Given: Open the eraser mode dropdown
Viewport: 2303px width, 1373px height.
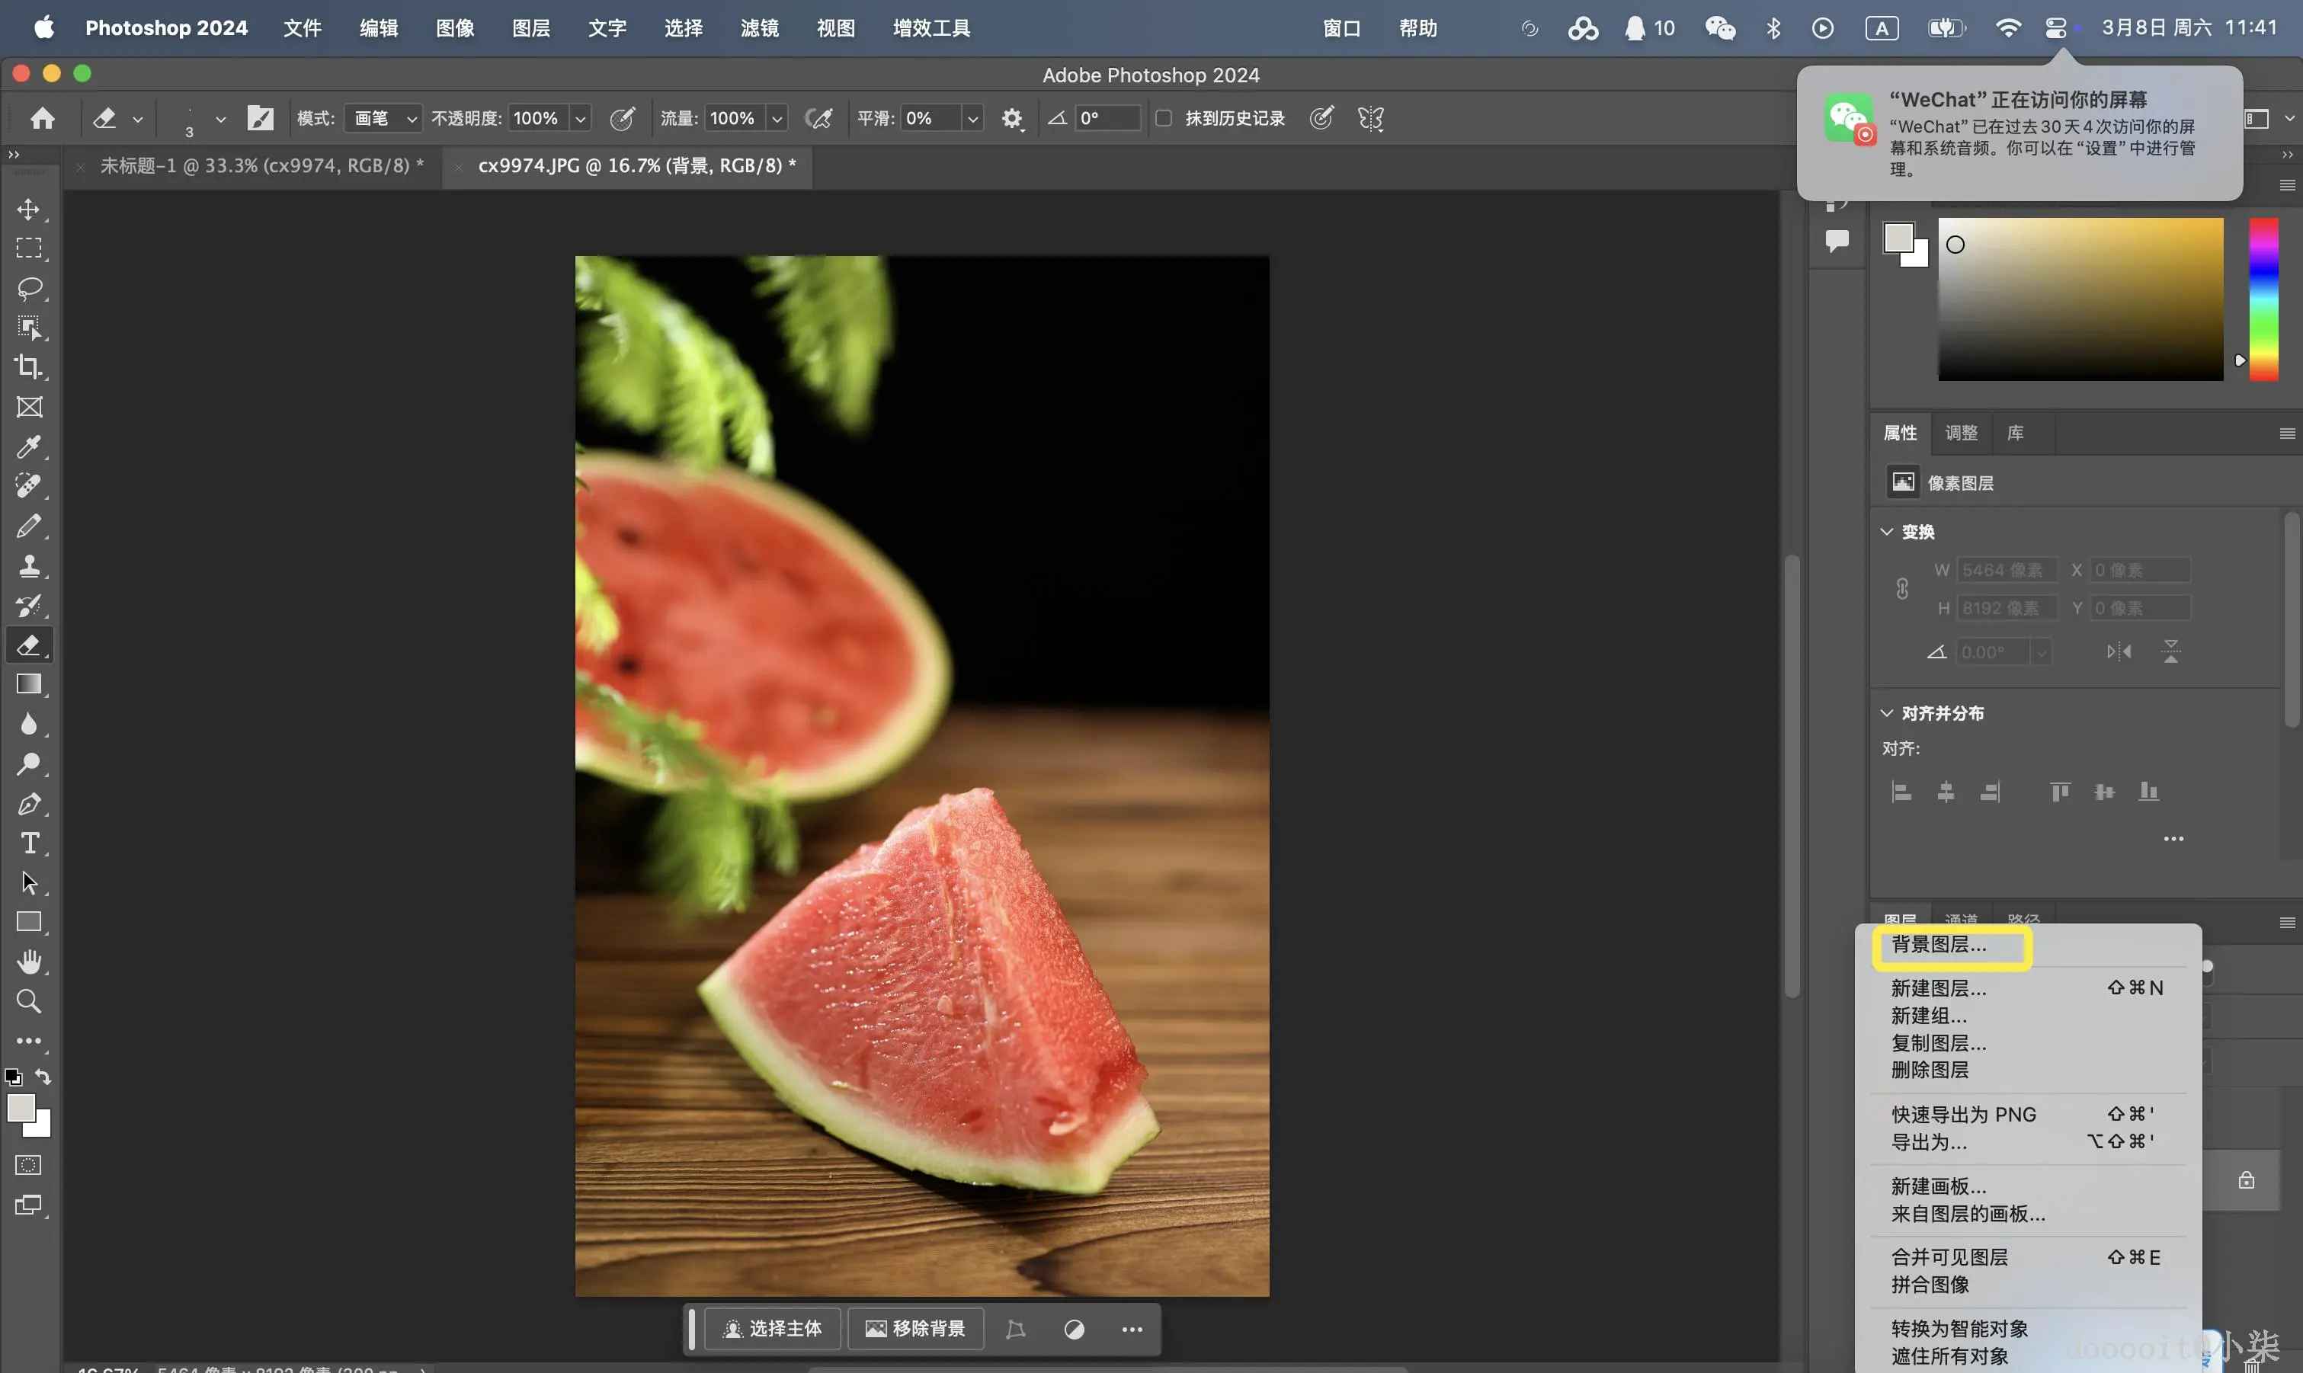Looking at the screenshot, I should (384, 118).
